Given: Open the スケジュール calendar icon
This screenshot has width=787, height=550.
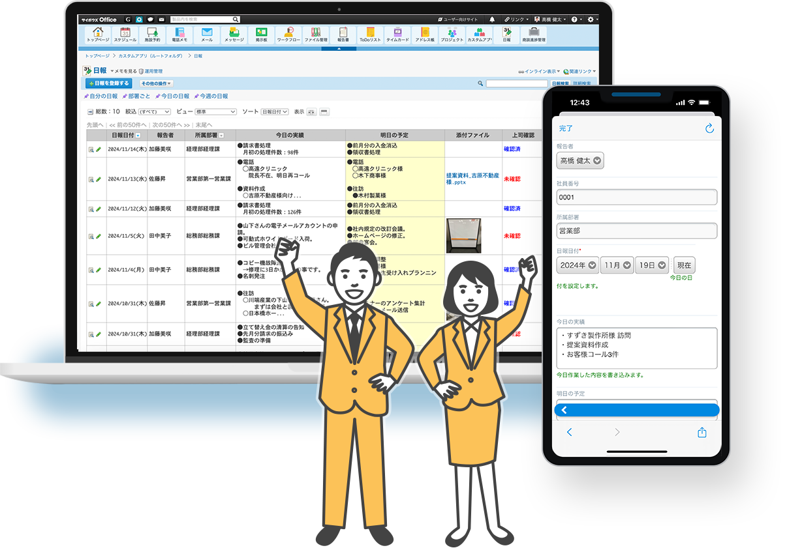Looking at the screenshot, I should point(125,35).
